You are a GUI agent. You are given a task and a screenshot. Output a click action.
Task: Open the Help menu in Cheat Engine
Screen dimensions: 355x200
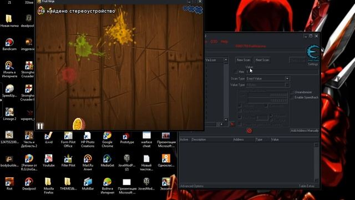coord(224,42)
